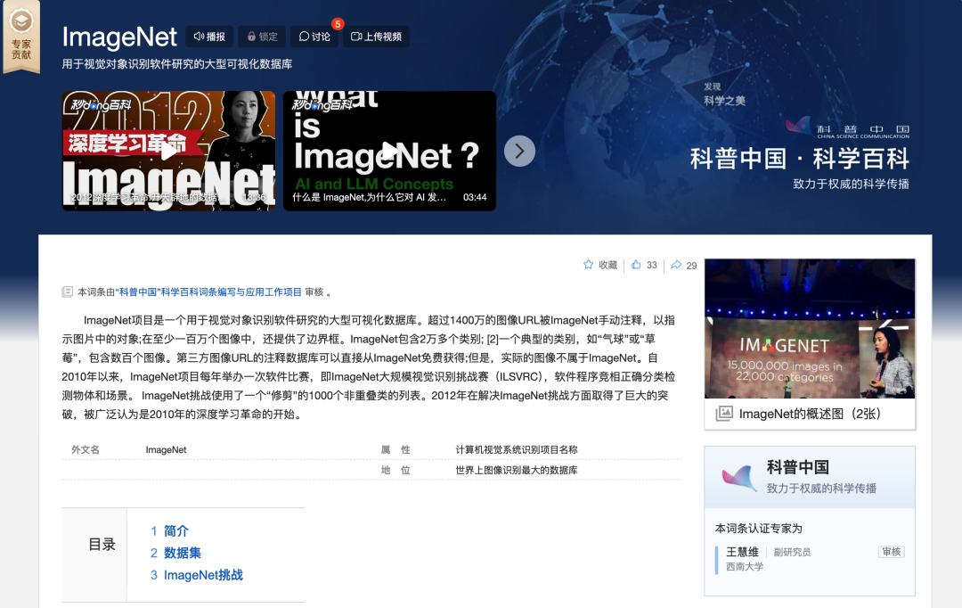Click the 世界上图像识别最大的数据库 value
This screenshot has width=962, height=608.
[x=517, y=471]
